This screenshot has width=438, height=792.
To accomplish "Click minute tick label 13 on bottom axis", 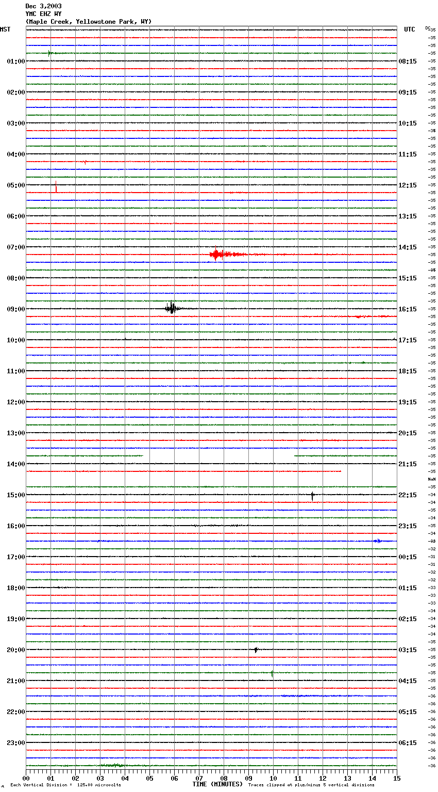I will (347, 778).
